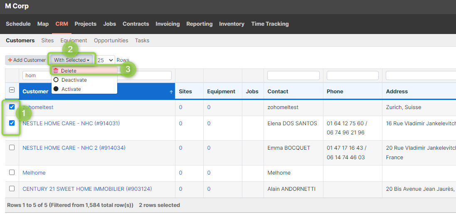Viewport: 456px width, 214px height.
Task: Click the 2 rows selected status text
Action: point(159,205)
